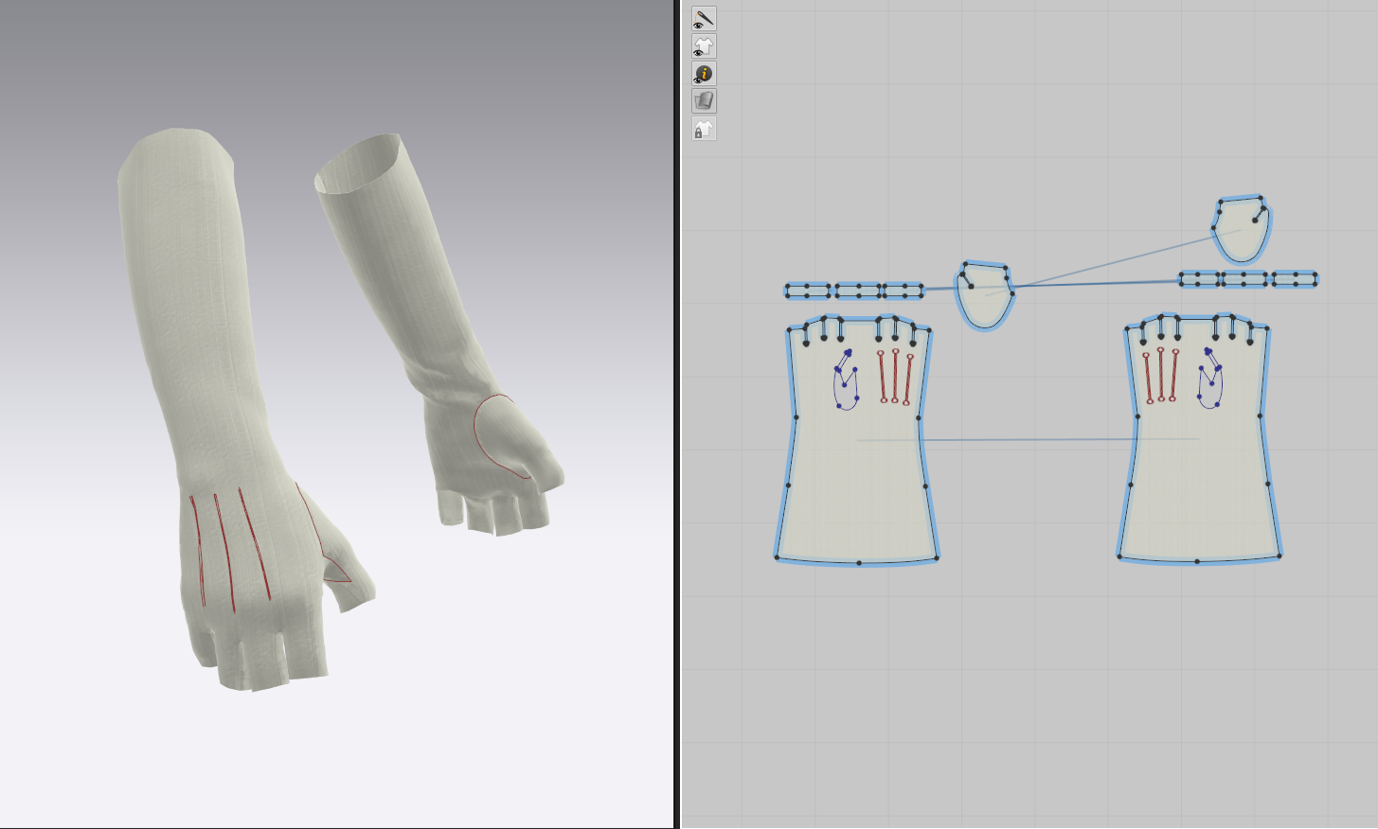Select the rightmost finger strip pattern
Viewport: 1378px width, 829px height.
(1295, 279)
